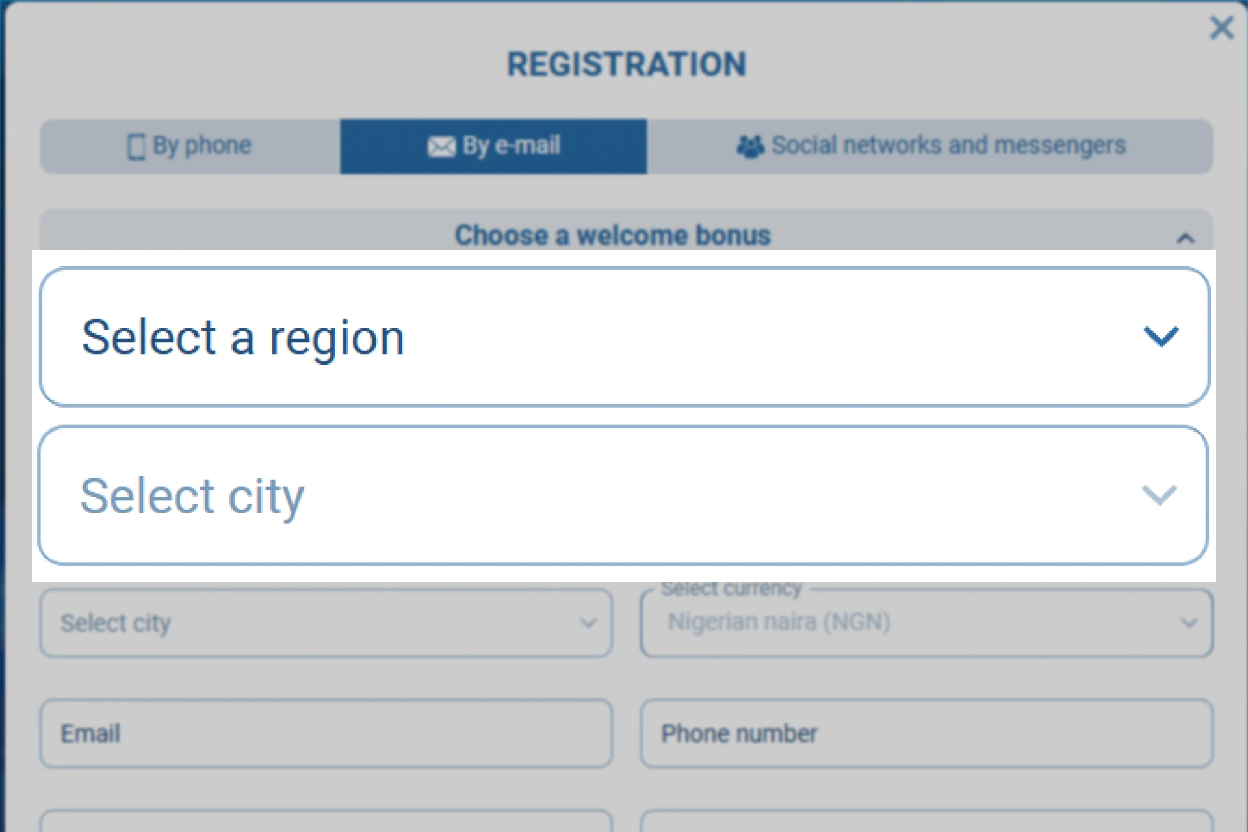Click the Email input field
The width and height of the screenshot is (1248, 832).
(x=325, y=733)
